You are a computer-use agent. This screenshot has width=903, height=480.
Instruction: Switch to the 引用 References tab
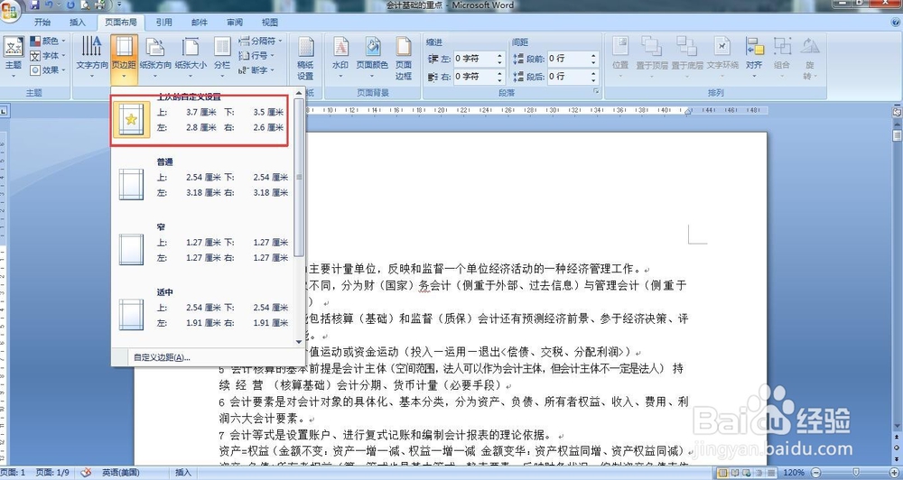tap(164, 23)
